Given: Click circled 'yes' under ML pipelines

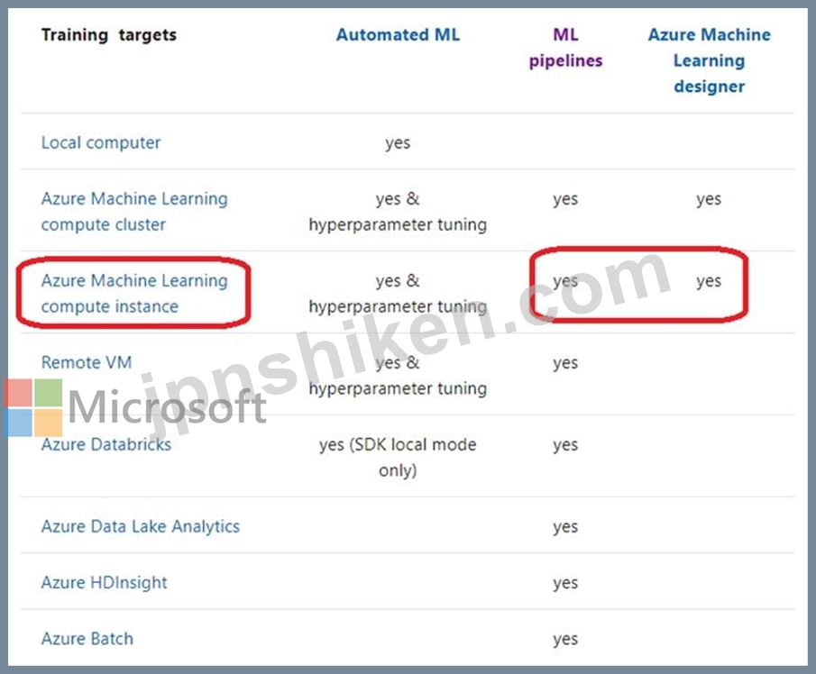Looking at the screenshot, I should click(x=565, y=281).
